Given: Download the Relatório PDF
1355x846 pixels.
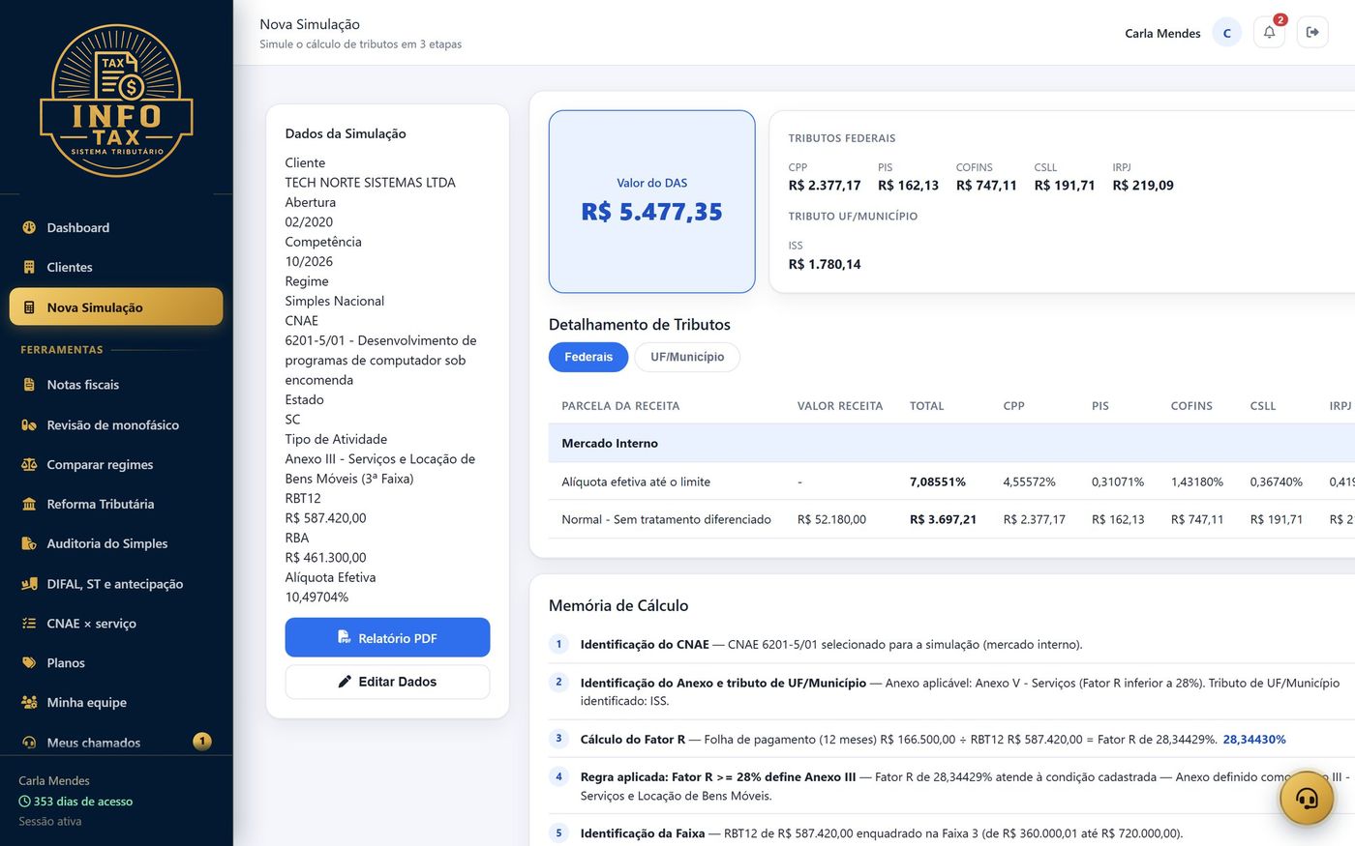Looking at the screenshot, I should coord(387,637).
